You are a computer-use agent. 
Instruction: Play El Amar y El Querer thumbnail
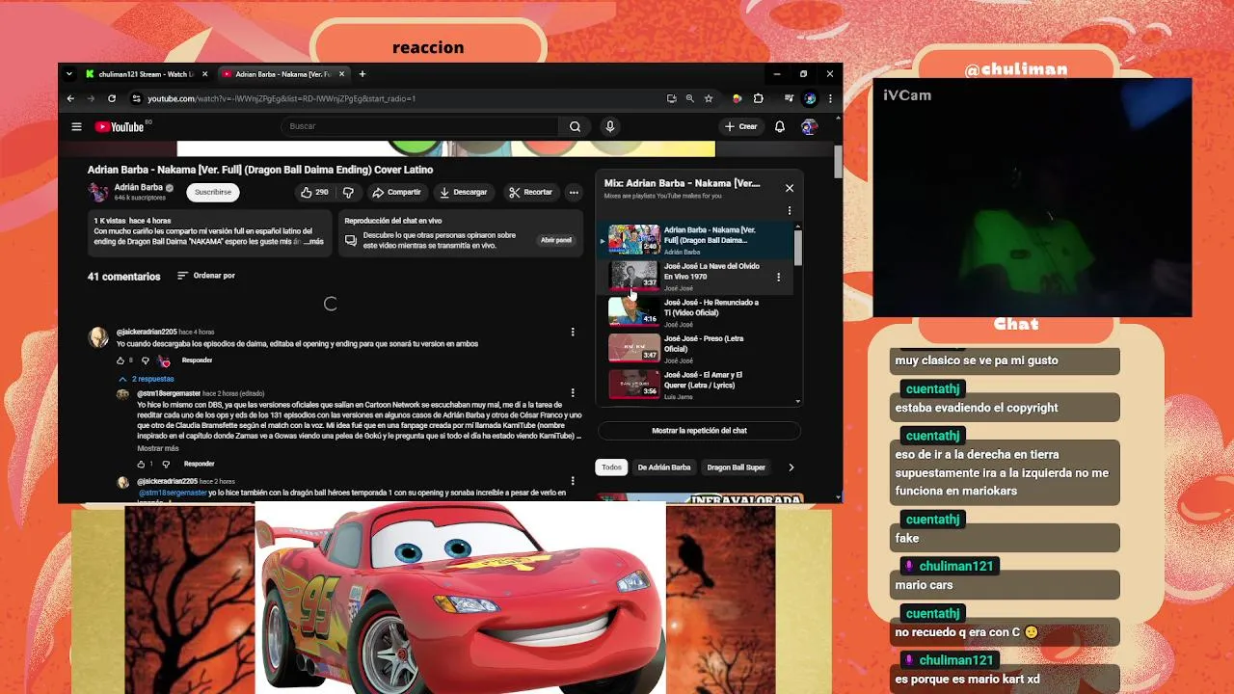click(x=633, y=385)
